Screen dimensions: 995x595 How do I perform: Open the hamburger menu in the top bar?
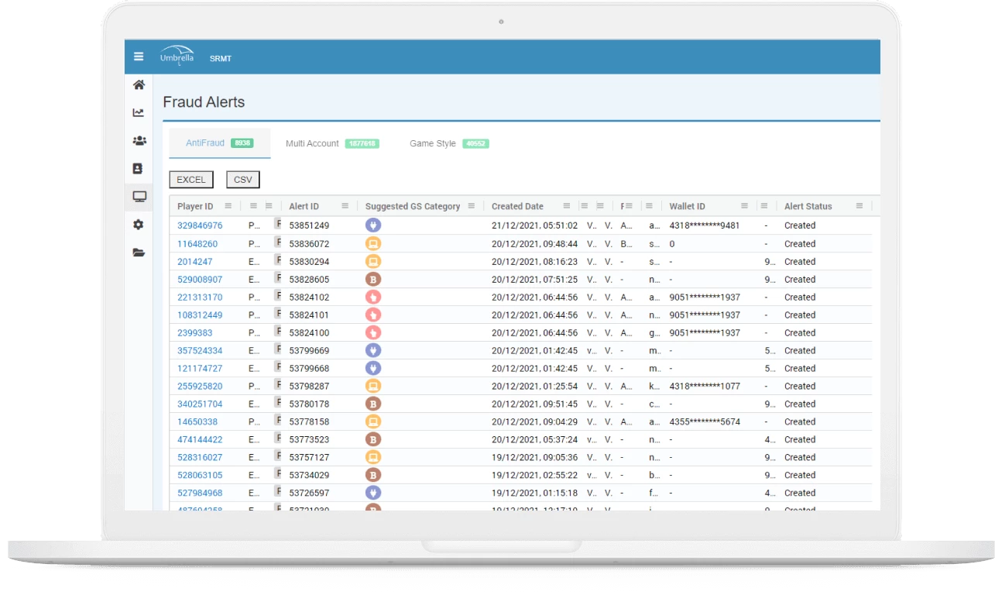pyautogui.click(x=139, y=56)
